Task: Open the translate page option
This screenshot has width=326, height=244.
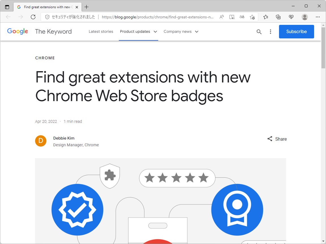Action: [242, 17]
